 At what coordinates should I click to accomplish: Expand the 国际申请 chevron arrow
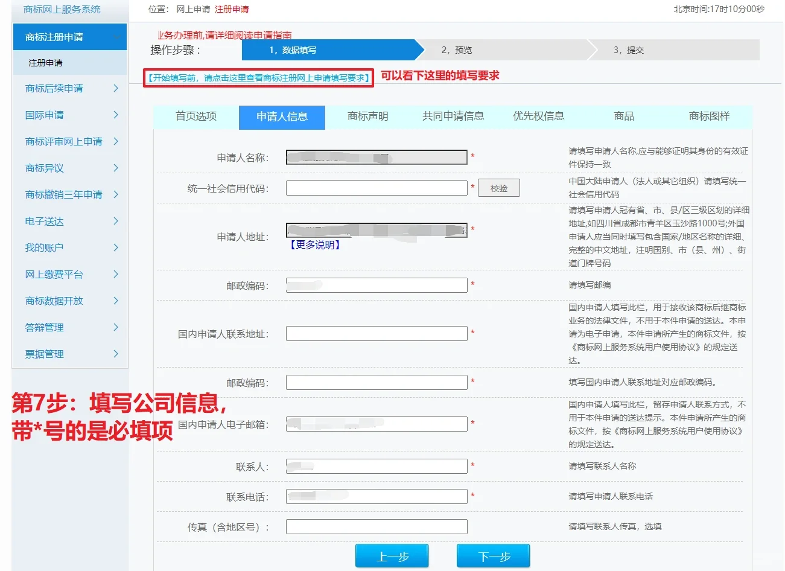click(116, 115)
